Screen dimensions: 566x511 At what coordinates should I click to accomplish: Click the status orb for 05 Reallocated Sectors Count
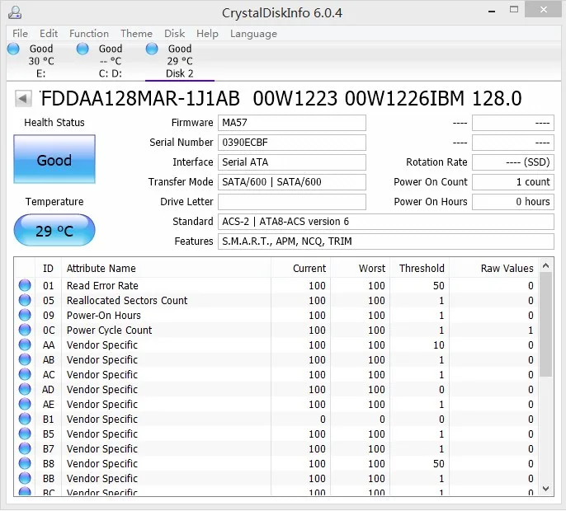coord(25,300)
